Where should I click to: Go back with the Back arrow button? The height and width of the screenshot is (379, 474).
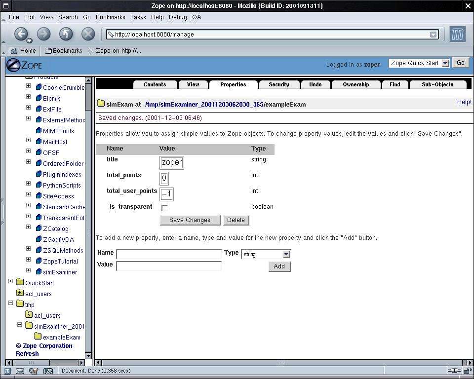21,34
